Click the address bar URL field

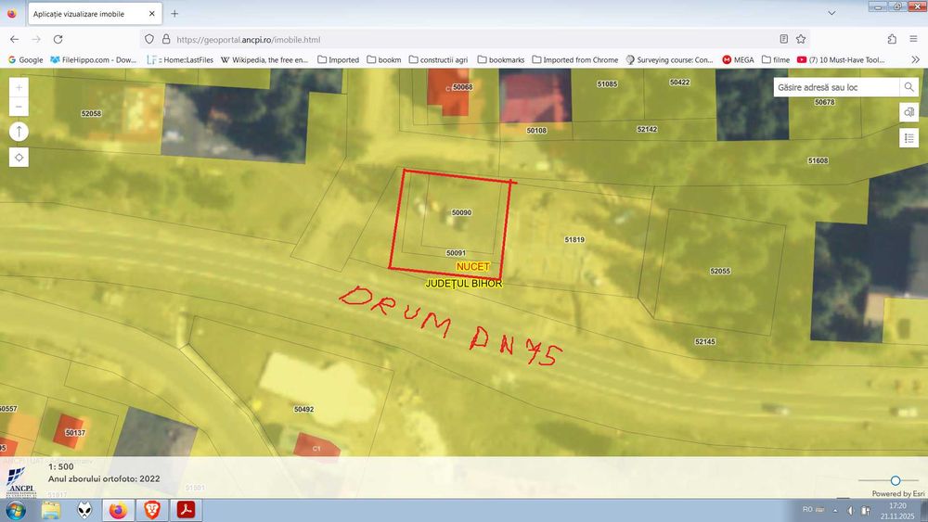[473, 39]
